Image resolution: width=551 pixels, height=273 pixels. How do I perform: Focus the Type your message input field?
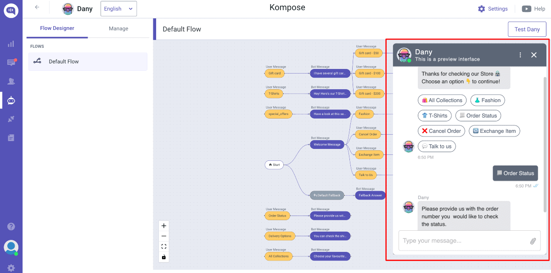(463, 241)
